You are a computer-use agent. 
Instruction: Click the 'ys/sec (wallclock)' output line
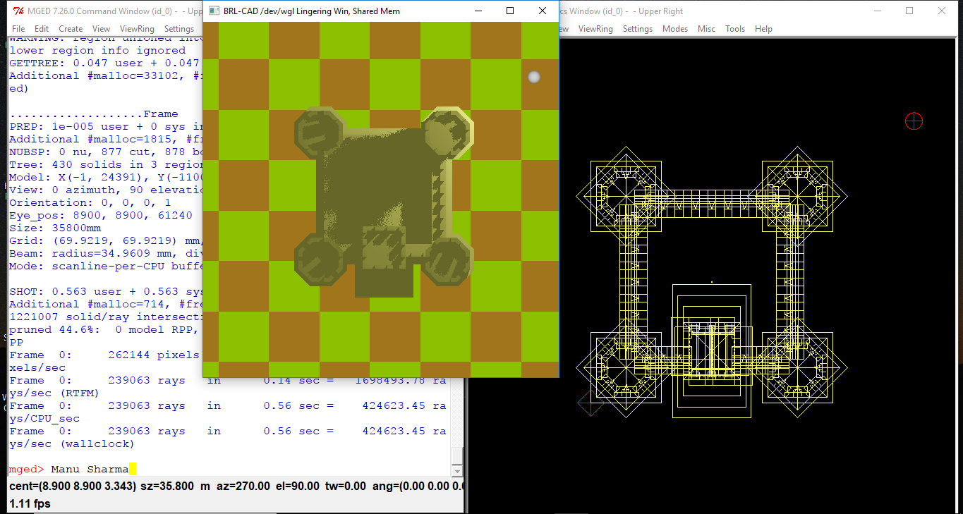tap(71, 444)
